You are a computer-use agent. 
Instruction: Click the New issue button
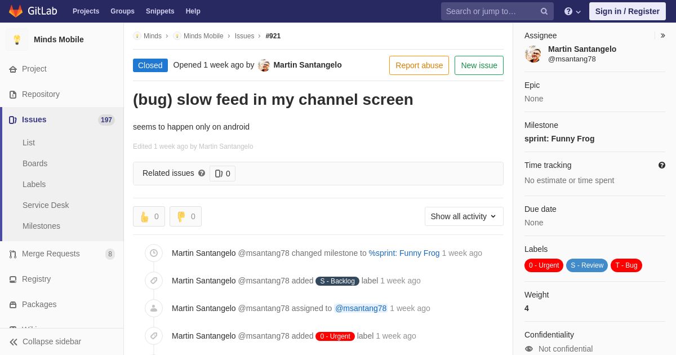click(479, 65)
